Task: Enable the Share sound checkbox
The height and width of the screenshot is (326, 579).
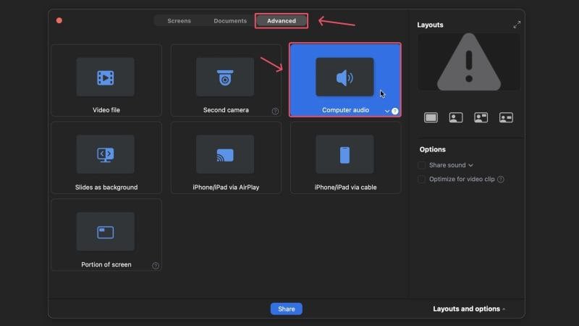Action: click(x=421, y=165)
